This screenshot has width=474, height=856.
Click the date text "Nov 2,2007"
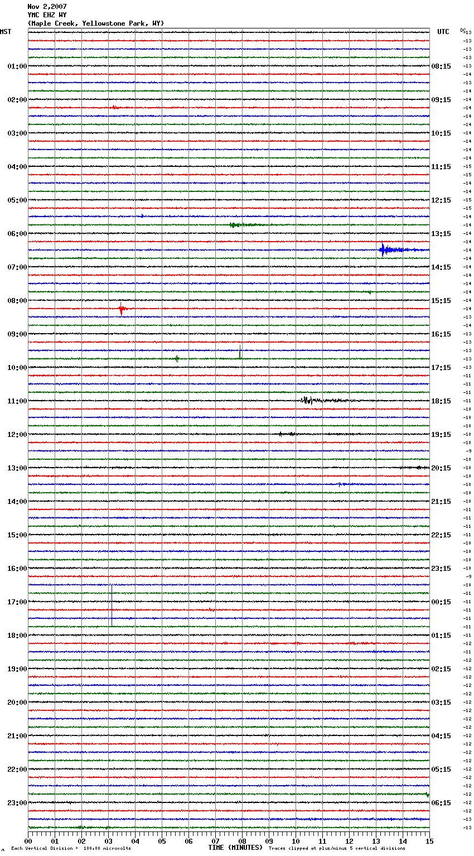47,7
